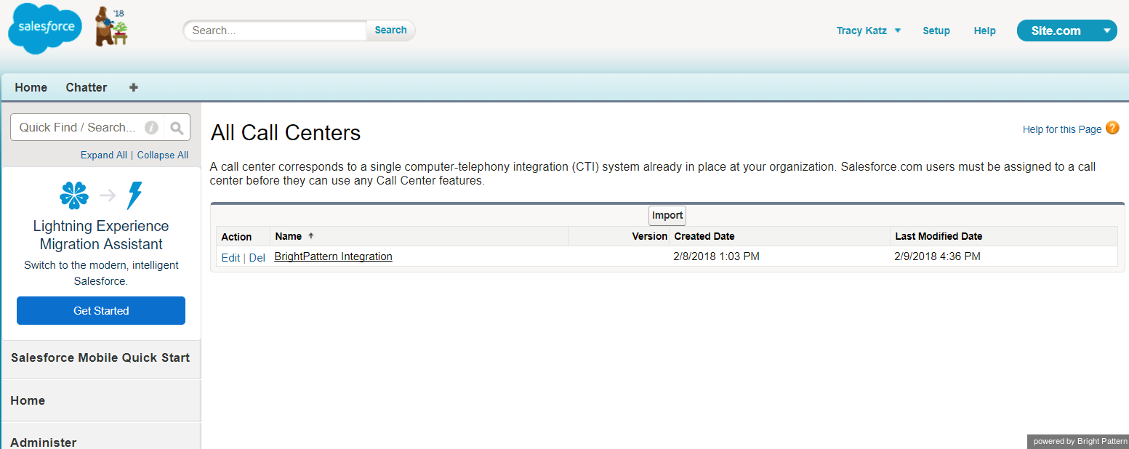Click the Get Started button
Image resolution: width=1129 pixels, height=449 pixels.
pyautogui.click(x=101, y=310)
